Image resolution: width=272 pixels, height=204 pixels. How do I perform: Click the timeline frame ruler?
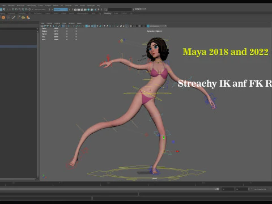[x=136, y=184]
